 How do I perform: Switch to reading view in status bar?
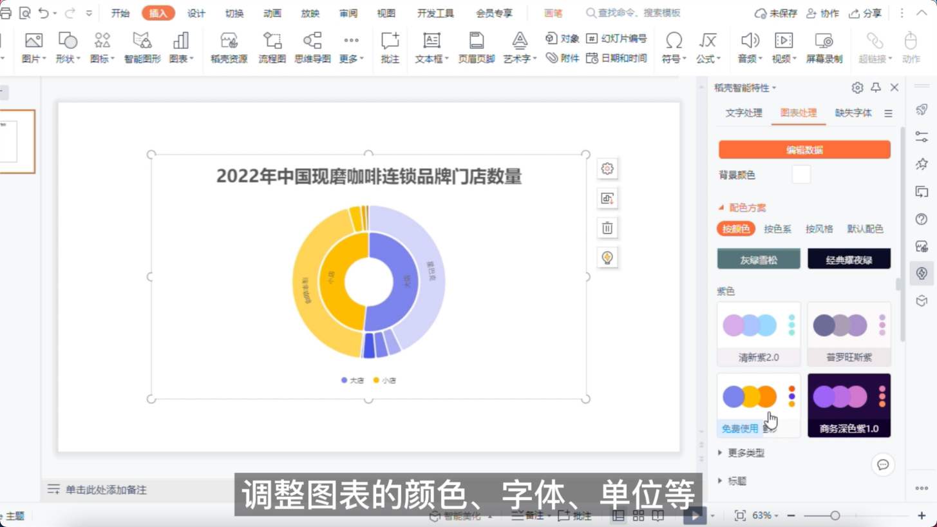658,515
